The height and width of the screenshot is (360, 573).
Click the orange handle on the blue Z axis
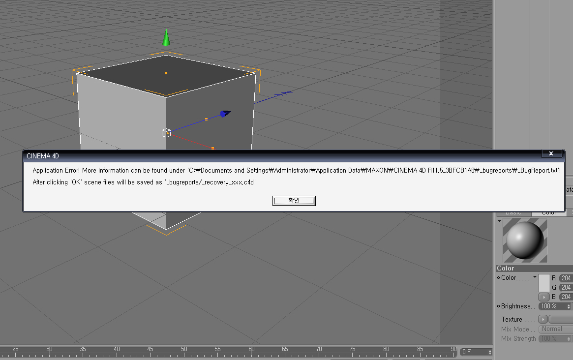(206, 119)
